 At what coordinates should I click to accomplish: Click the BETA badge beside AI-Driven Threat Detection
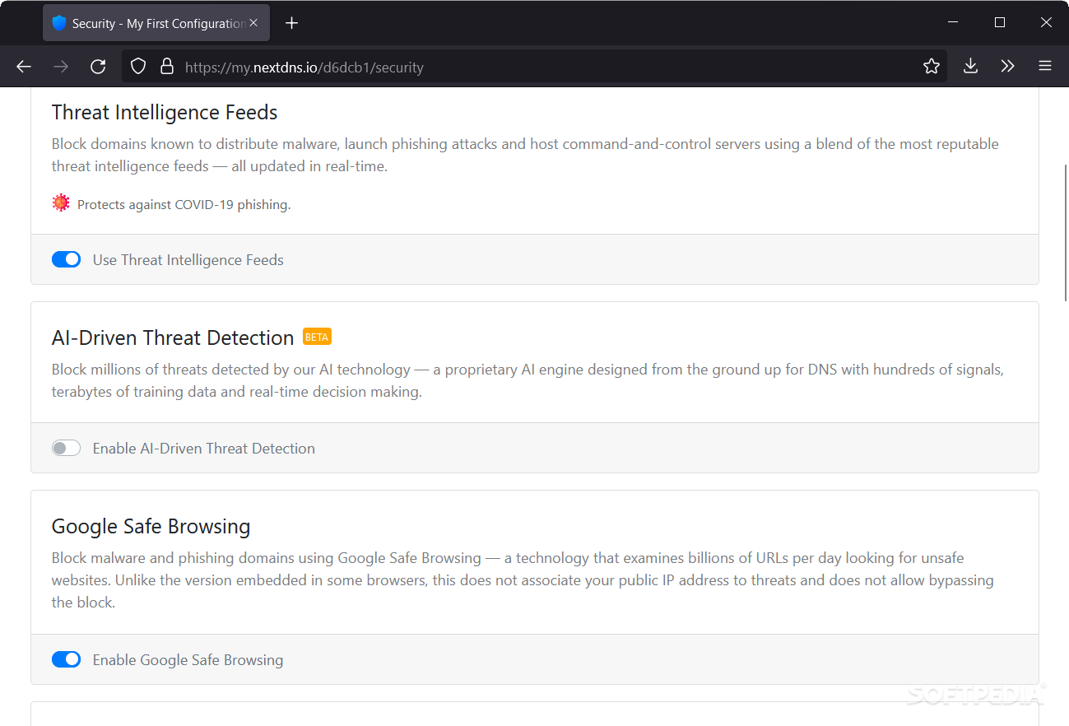[x=317, y=337]
